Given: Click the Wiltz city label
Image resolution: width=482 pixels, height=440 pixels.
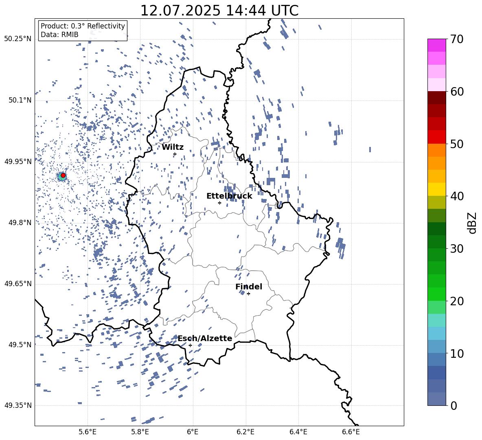Looking at the screenshot, I should tap(173, 147).
